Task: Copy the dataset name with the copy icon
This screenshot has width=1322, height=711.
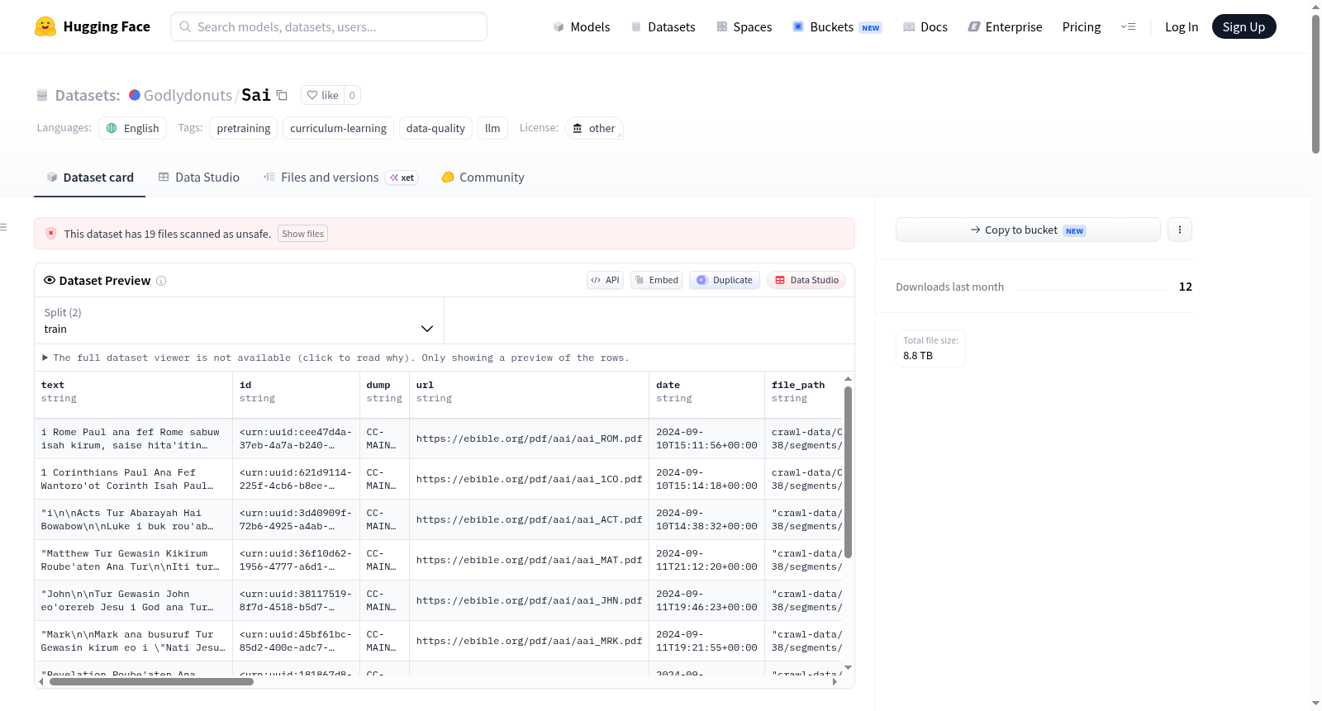Action: point(282,95)
